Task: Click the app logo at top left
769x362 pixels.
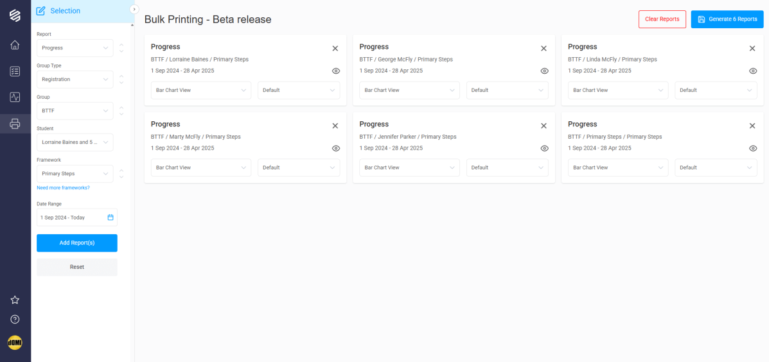Action: tap(15, 15)
